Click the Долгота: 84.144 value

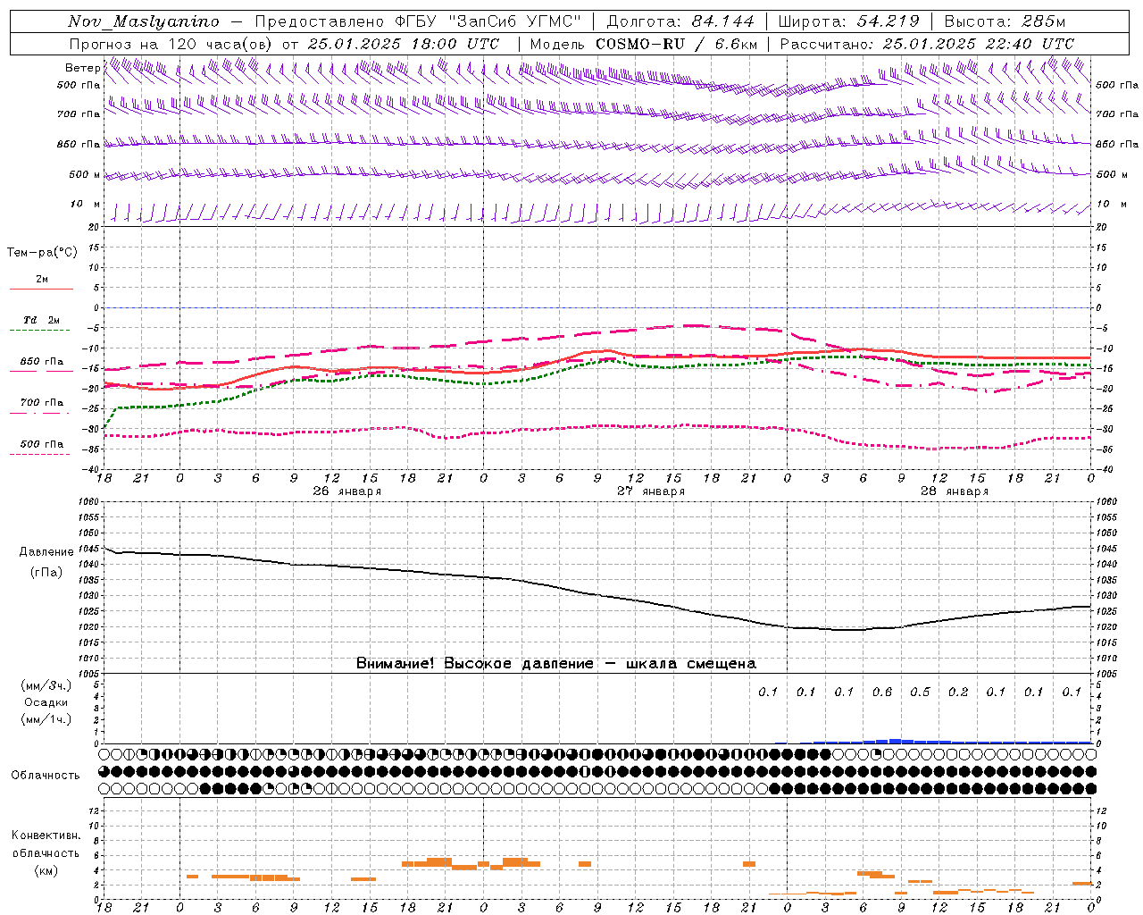(x=681, y=21)
